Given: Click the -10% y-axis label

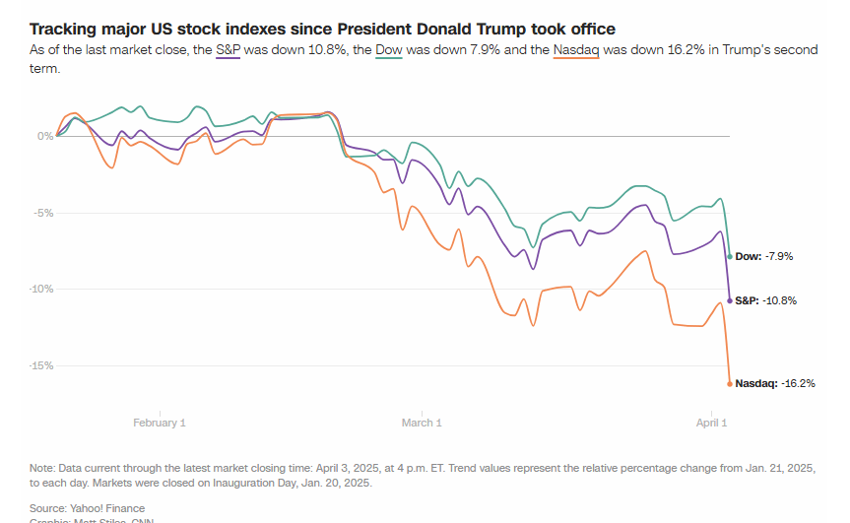Looking at the screenshot, I should pyautogui.click(x=40, y=289).
